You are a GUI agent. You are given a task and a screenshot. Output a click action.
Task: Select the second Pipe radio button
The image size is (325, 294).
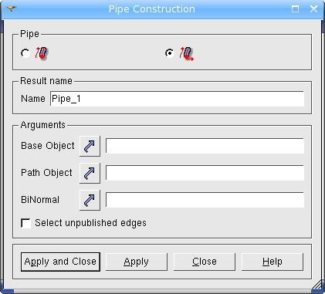coord(170,53)
